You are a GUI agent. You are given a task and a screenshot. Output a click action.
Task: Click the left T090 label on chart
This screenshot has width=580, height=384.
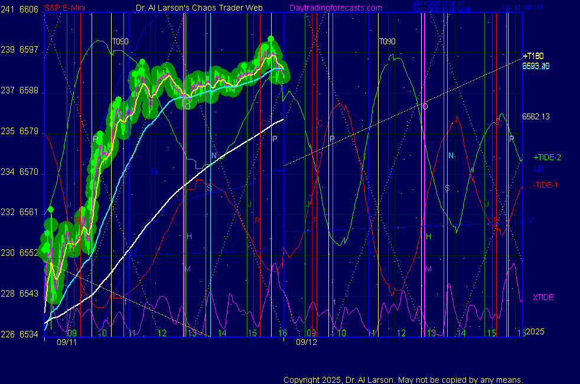120,42
